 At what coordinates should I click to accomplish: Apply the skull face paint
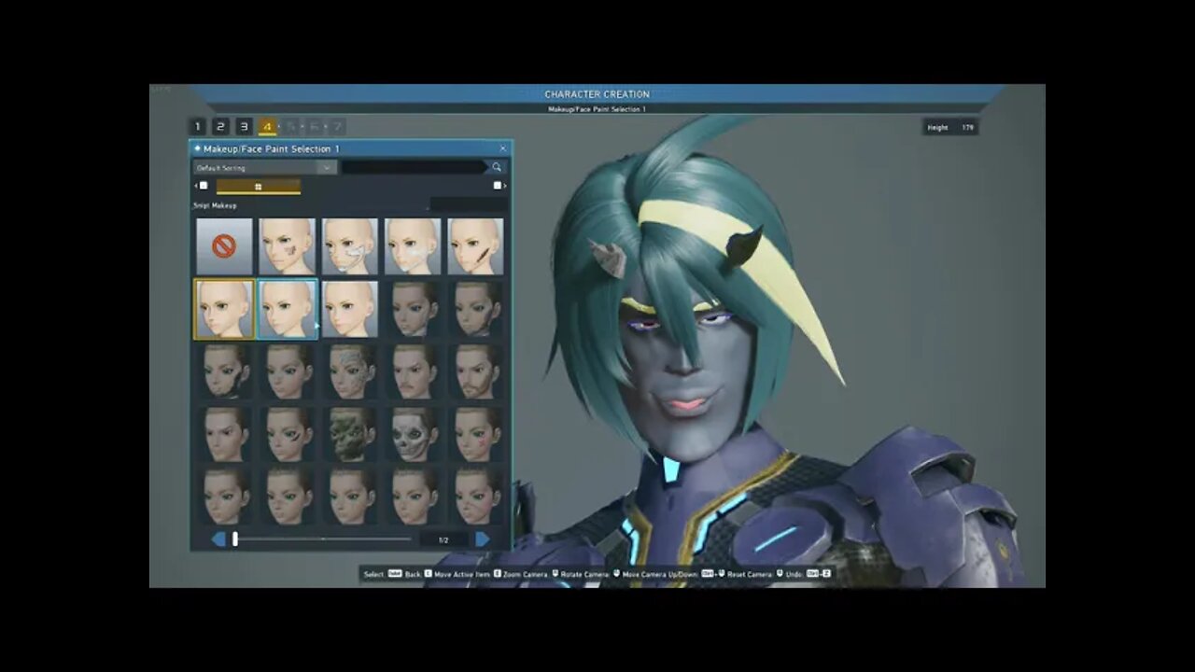pyautogui.click(x=413, y=434)
